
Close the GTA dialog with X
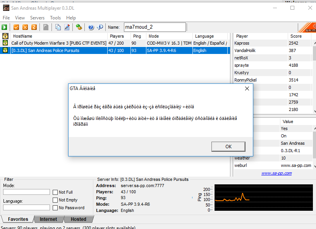(x=247, y=88)
